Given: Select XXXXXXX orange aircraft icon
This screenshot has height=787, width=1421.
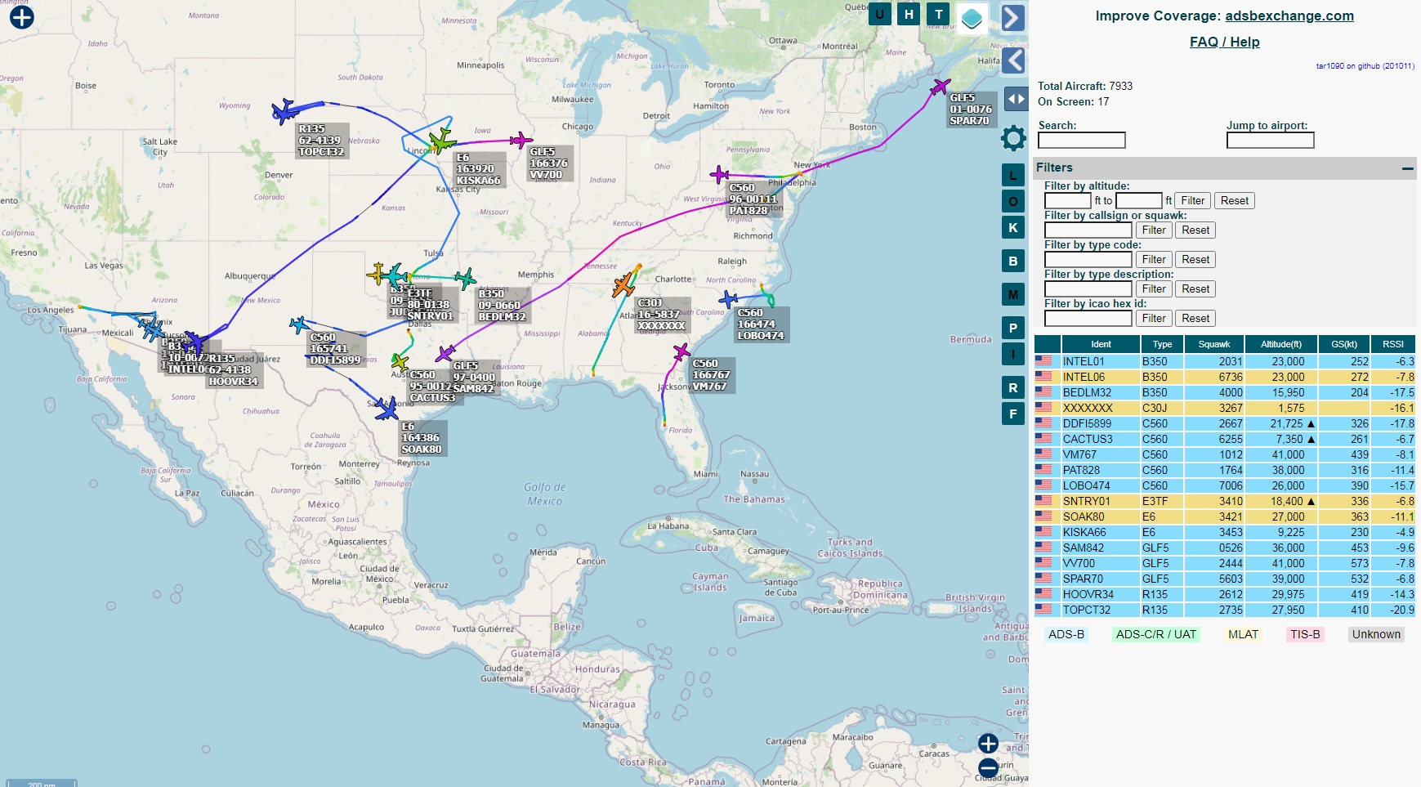Looking at the screenshot, I should pyautogui.click(x=624, y=285).
